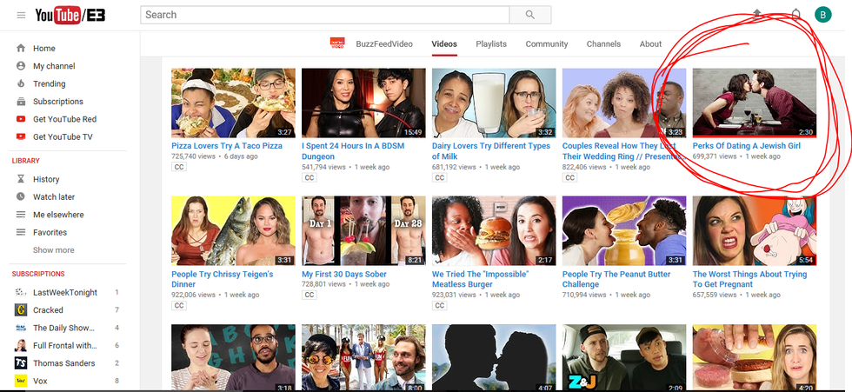852x392 pixels.
Task: Open People Try The Peanut Butter Challenge title
Action: coord(616,279)
